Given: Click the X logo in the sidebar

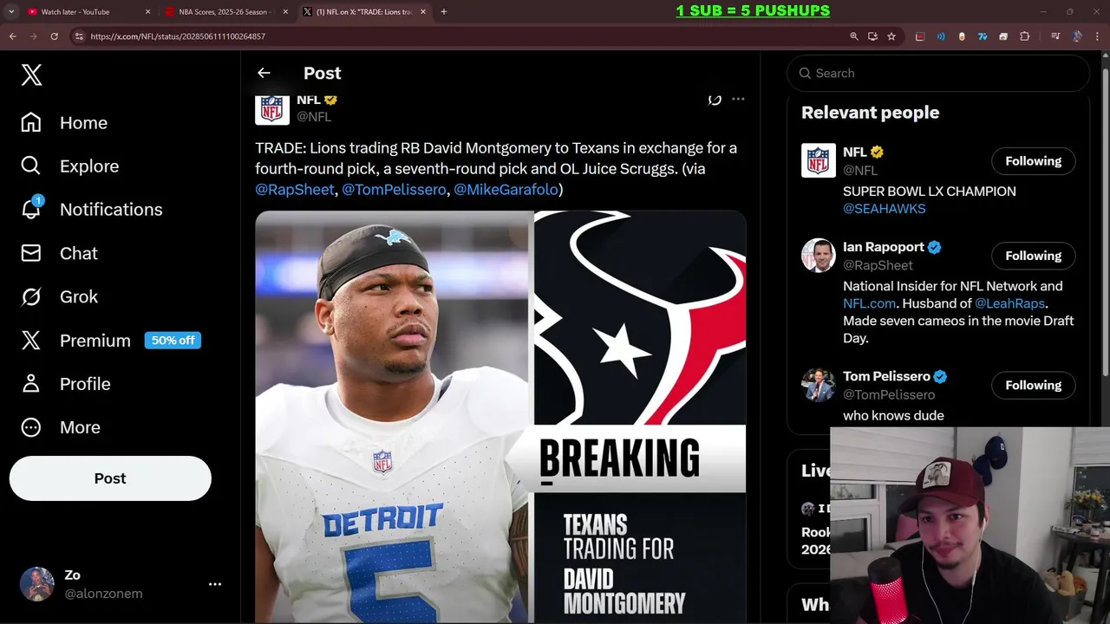Looking at the screenshot, I should point(31,75).
